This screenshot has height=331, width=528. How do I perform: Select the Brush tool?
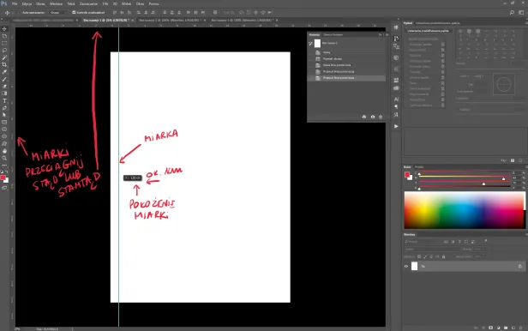pyautogui.click(x=4, y=79)
